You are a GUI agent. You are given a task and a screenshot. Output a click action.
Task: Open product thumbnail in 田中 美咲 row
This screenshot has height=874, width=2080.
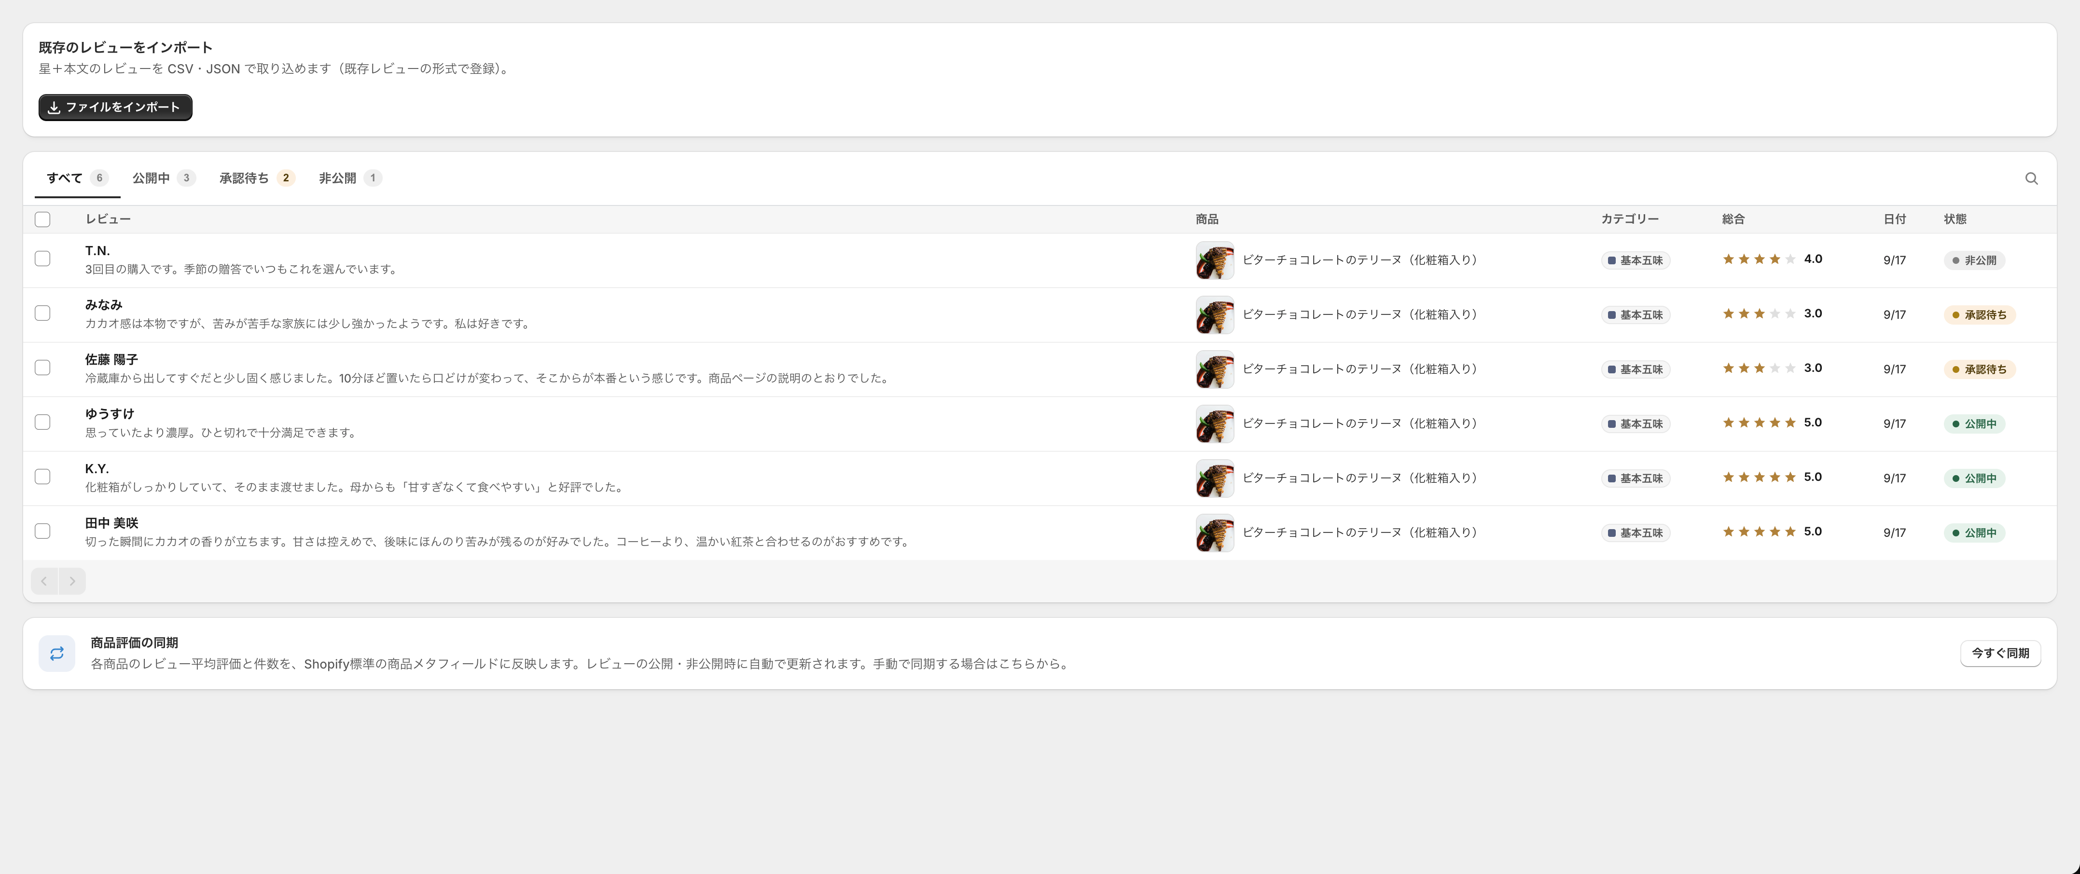[x=1214, y=533]
